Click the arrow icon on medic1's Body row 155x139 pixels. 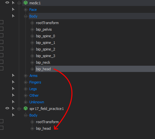[13, 16]
